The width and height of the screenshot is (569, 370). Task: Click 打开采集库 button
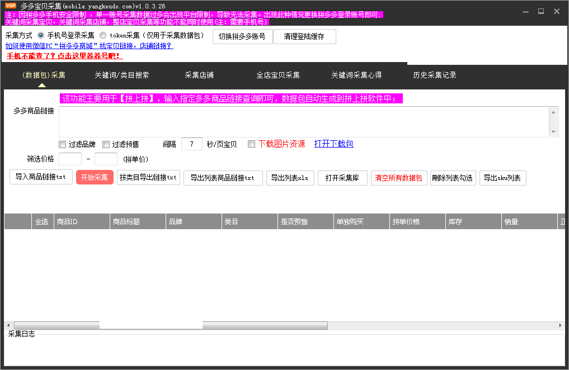(x=342, y=178)
